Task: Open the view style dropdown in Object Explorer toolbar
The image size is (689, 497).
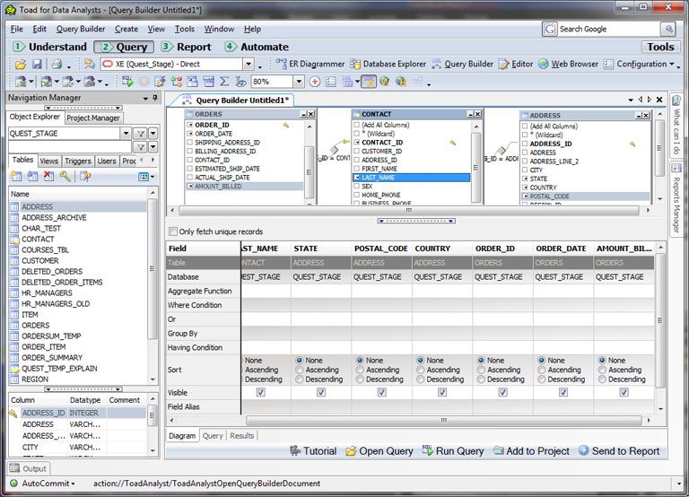Action: click(152, 177)
